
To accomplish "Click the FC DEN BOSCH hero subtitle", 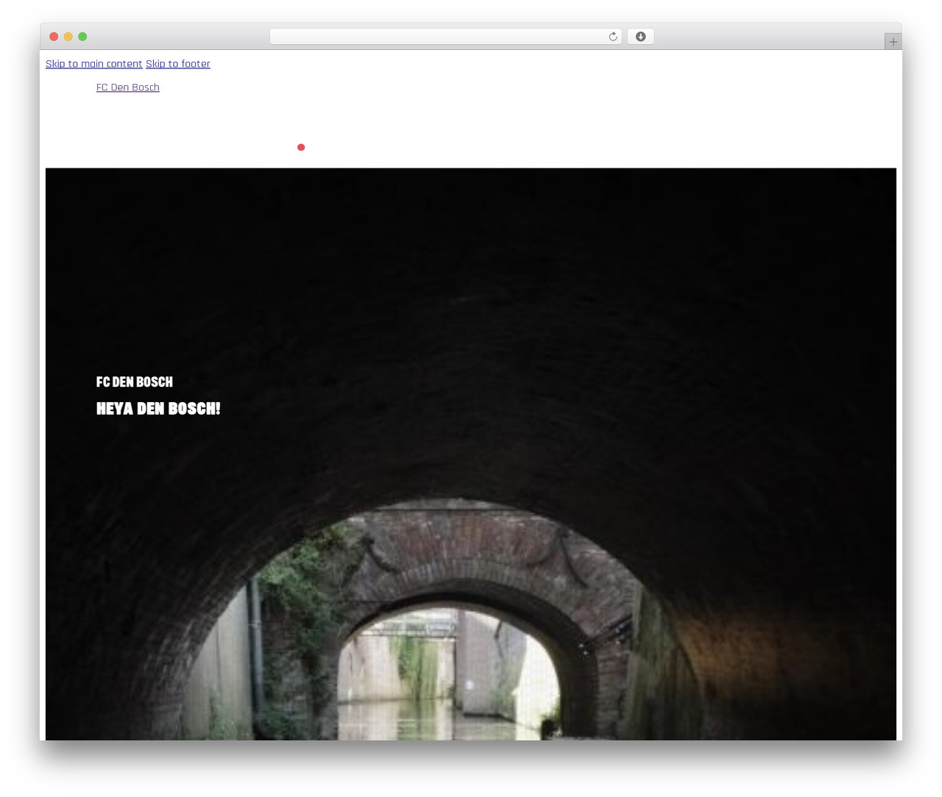I will (135, 382).
